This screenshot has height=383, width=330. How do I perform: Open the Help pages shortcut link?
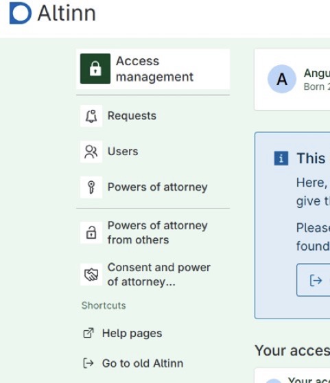click(122, 333)
